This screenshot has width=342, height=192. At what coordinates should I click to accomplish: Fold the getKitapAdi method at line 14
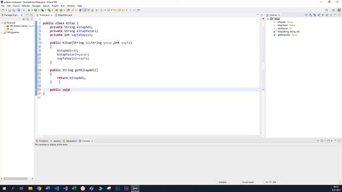(x=42, y=70)
